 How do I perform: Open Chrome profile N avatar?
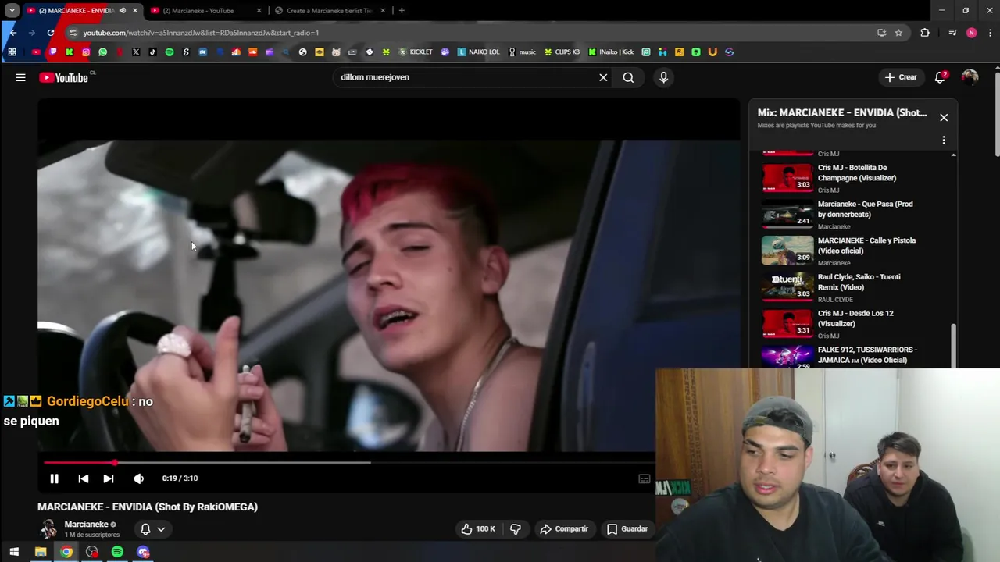pyautogui.click(x=971, y=33)
